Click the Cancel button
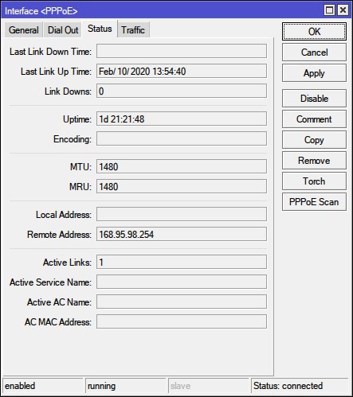The image size is (353, 397). [x=314, y=53]
